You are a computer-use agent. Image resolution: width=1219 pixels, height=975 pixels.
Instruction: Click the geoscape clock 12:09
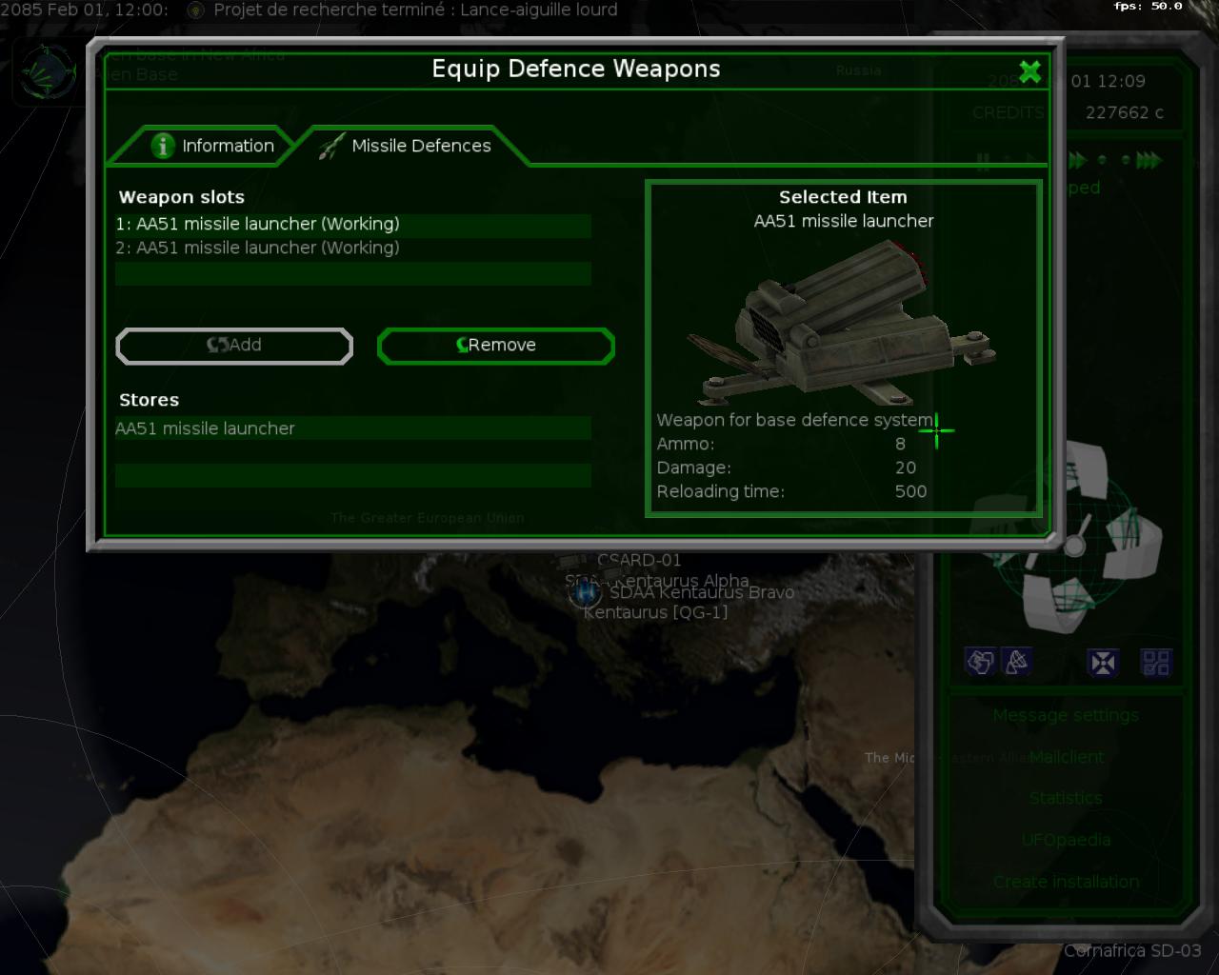[x=1121, y=82]
